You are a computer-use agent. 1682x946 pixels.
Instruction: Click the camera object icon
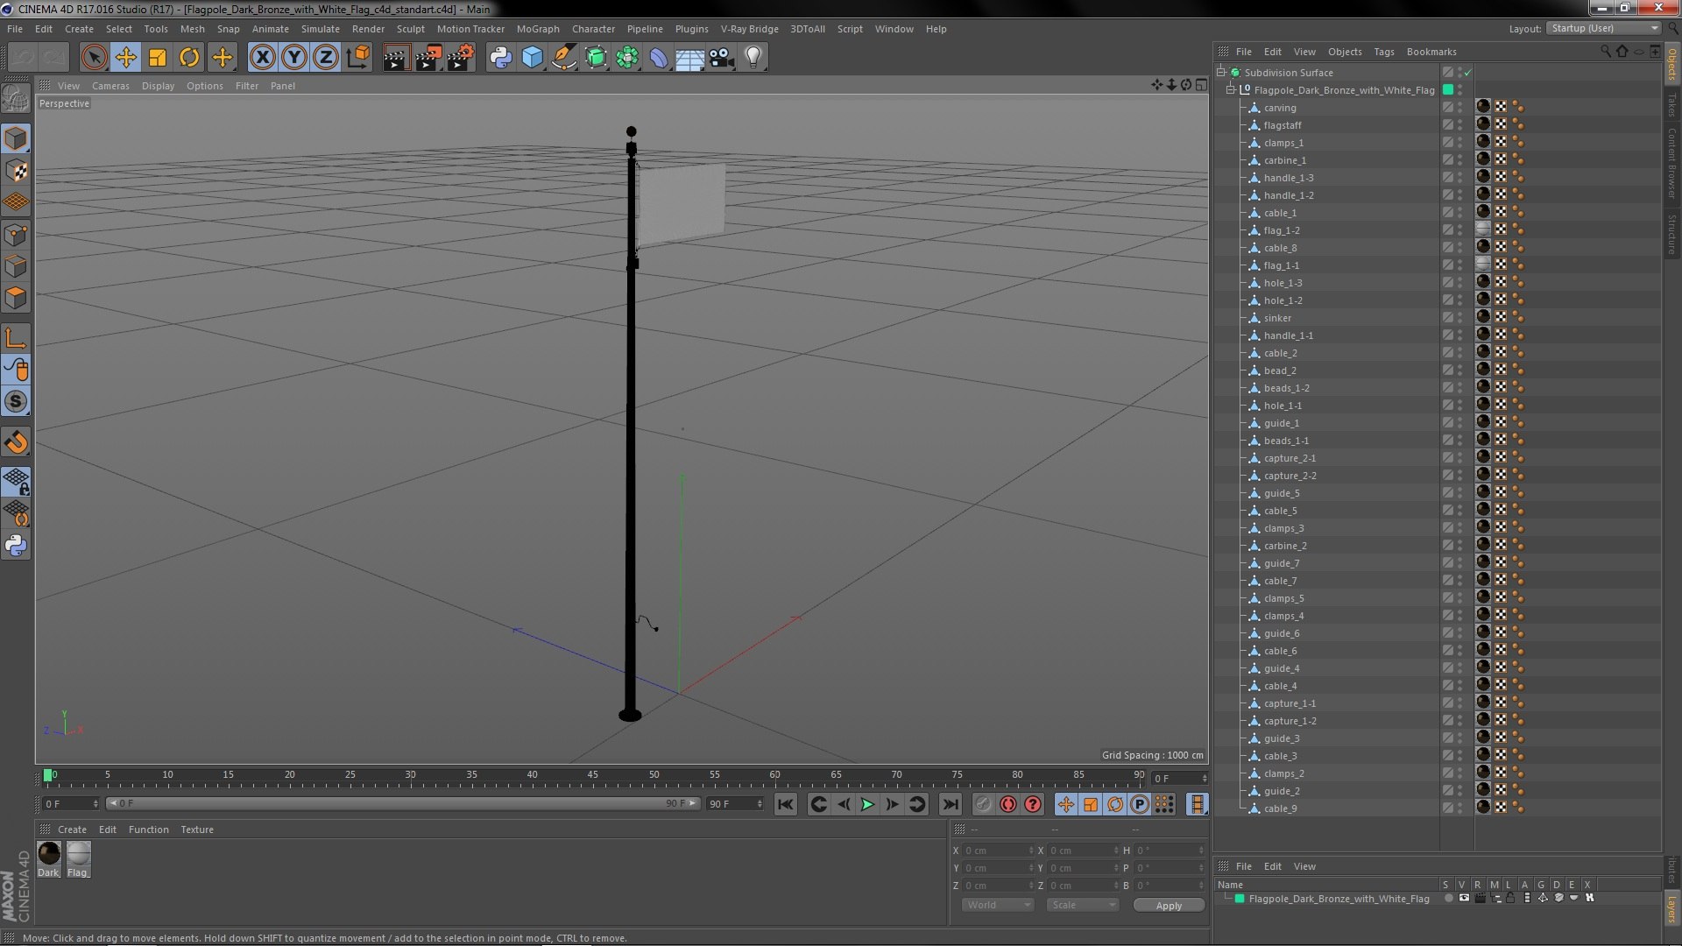pos(721,58)
